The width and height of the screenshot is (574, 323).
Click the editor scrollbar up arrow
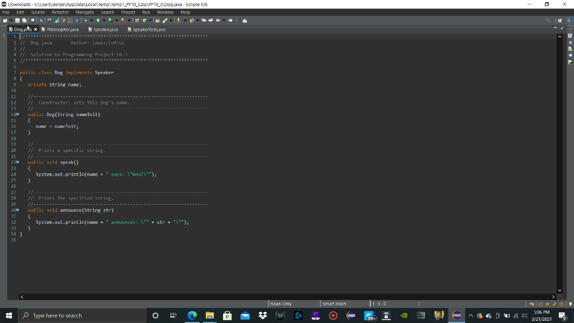560,36
